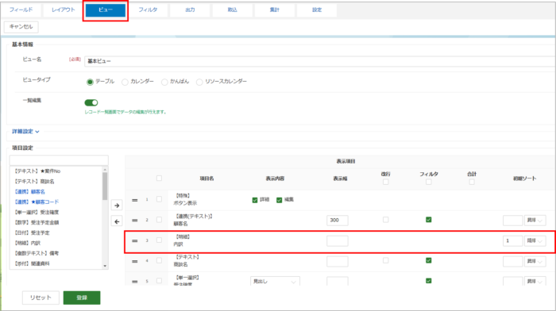Toggle the 一覧編集 switch off
The image size is (556, 311).
91,102
